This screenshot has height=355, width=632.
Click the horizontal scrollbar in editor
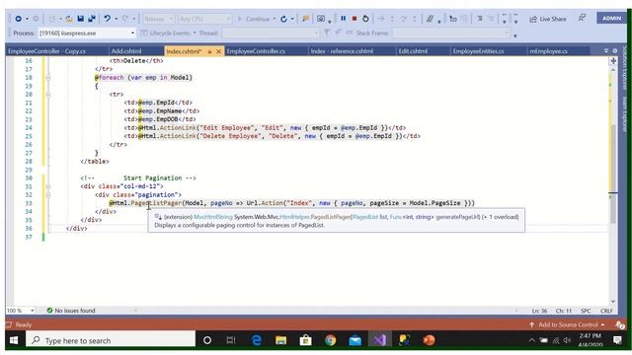pyautogui.click(x=326, y=311)
